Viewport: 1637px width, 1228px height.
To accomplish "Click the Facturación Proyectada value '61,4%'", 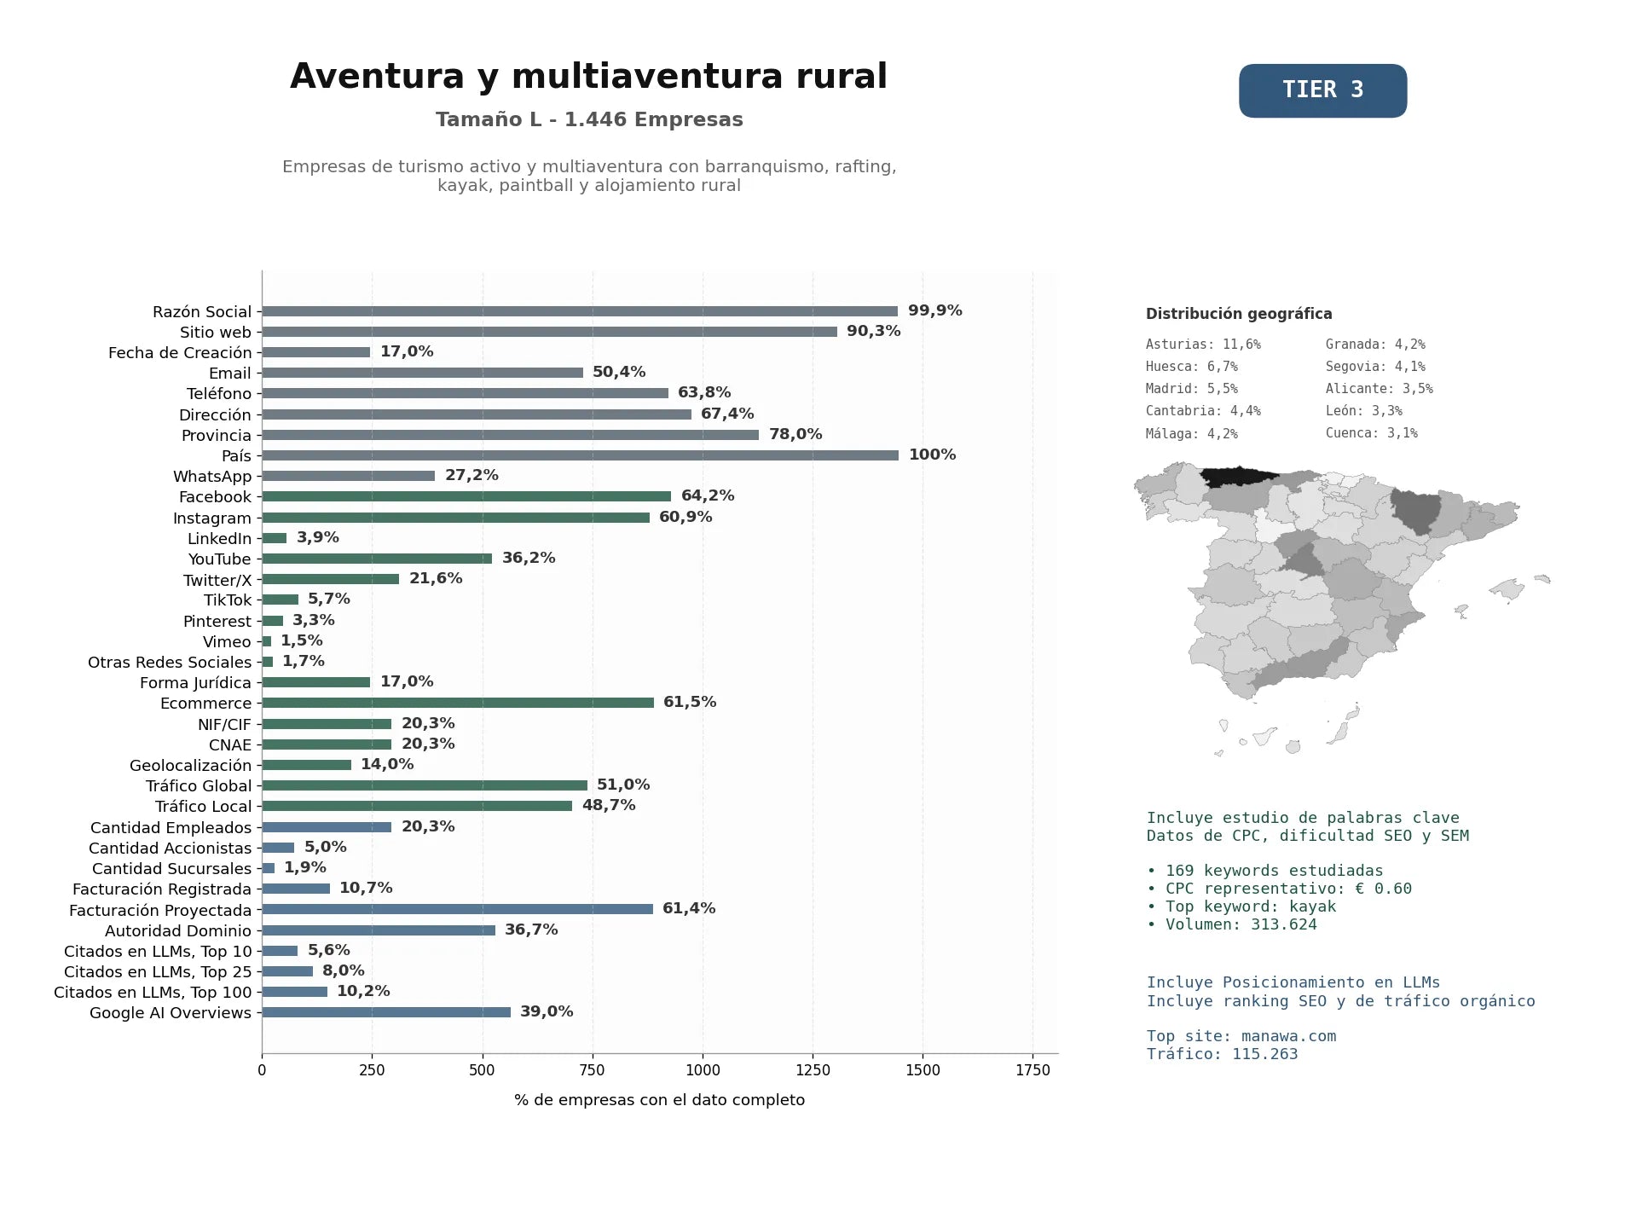I will pyautogui.click(x=689, y=908).
